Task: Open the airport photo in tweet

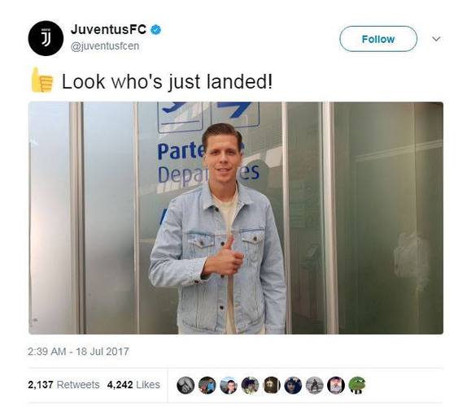Action: (236, 218)
